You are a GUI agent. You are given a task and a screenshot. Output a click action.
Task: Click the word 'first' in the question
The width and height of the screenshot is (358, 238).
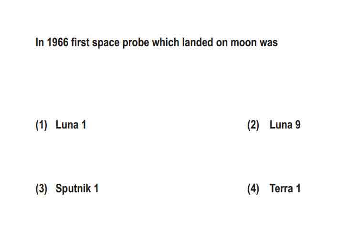click(80, 42)
